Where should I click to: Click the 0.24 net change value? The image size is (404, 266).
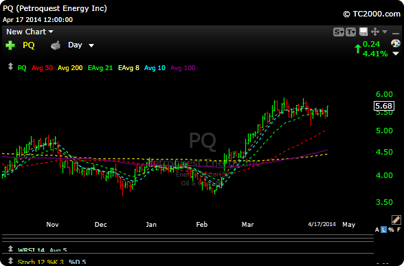[371, 44]
